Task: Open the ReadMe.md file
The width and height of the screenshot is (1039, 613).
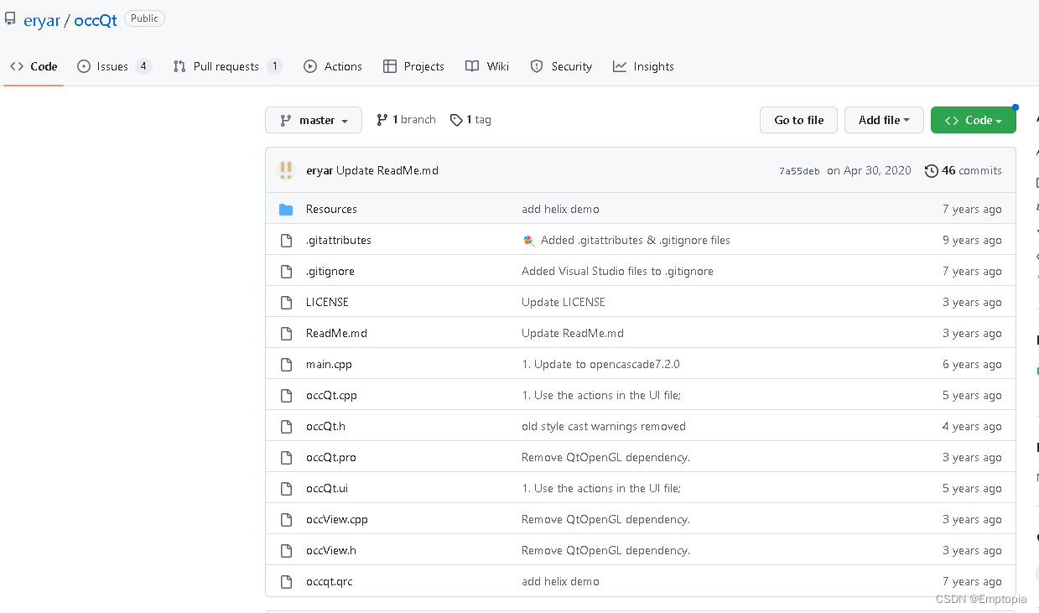Action: (x=336, y=333)
